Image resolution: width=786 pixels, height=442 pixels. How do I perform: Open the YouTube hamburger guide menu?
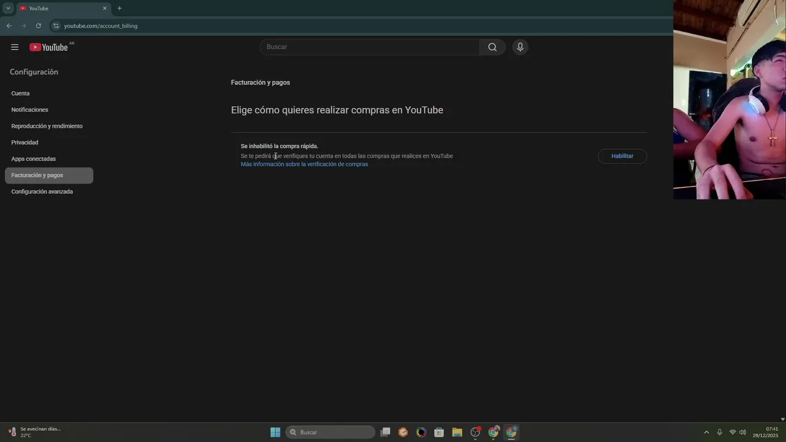click(15, 47)
